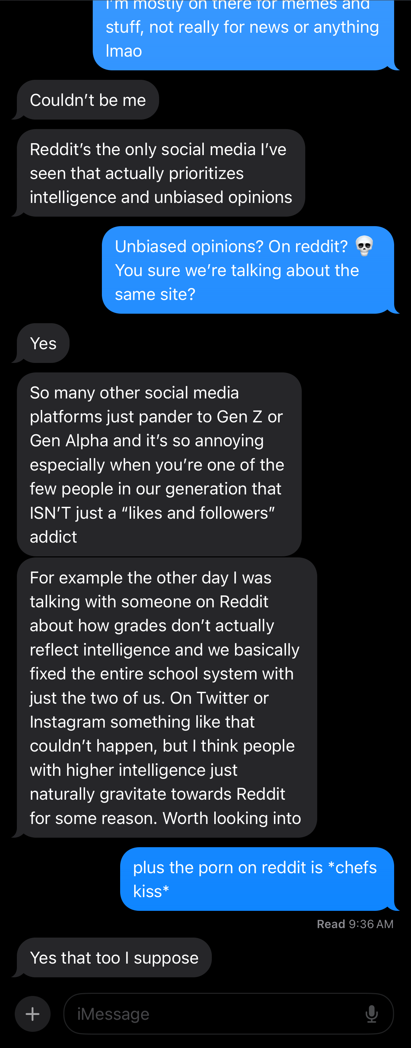Image resolution: width=411 pixels, height=1048 pixels.
Task: Click the word "Instagram" in the long message
Action: coord(67,722)
